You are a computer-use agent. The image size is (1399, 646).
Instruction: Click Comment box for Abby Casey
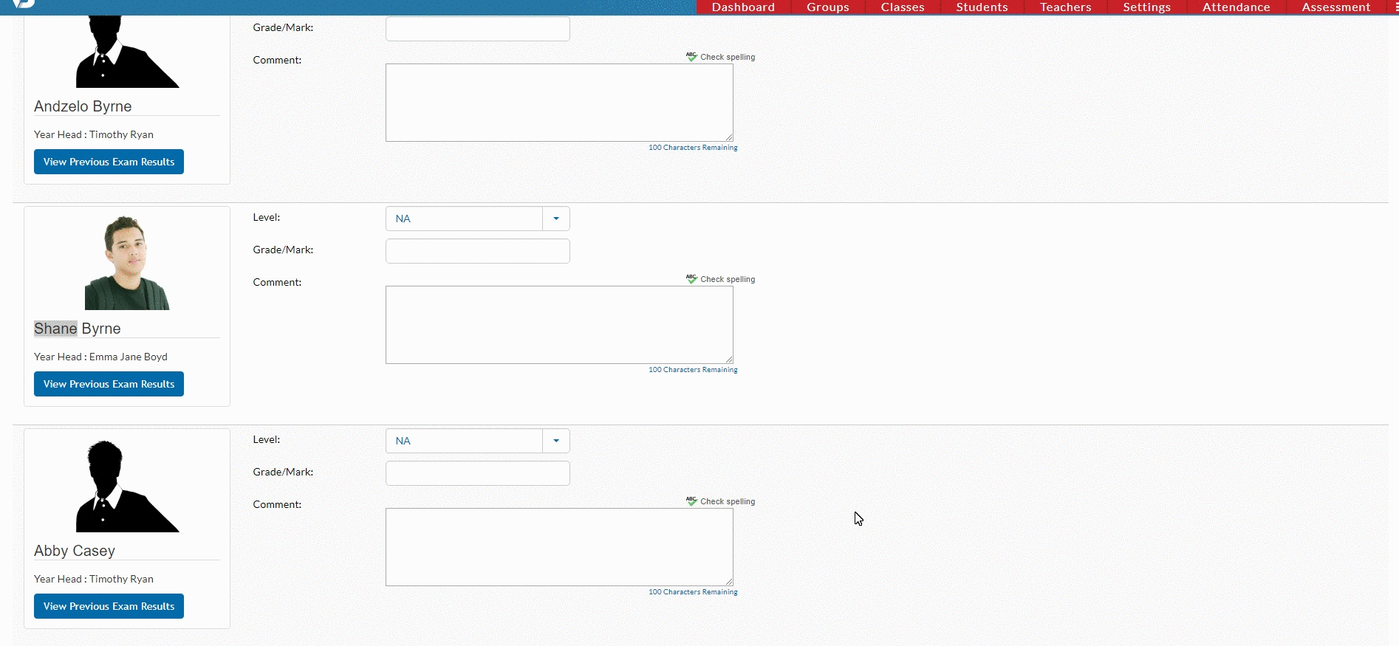click(x=559, y=547)
